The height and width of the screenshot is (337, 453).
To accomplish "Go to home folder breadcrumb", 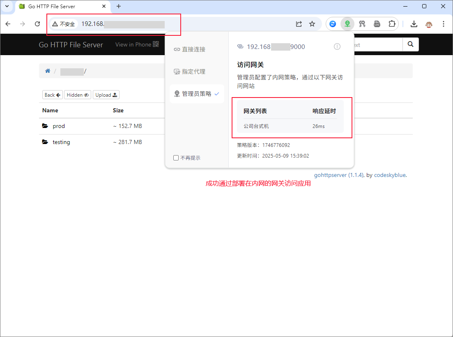I will click(48, 71).
